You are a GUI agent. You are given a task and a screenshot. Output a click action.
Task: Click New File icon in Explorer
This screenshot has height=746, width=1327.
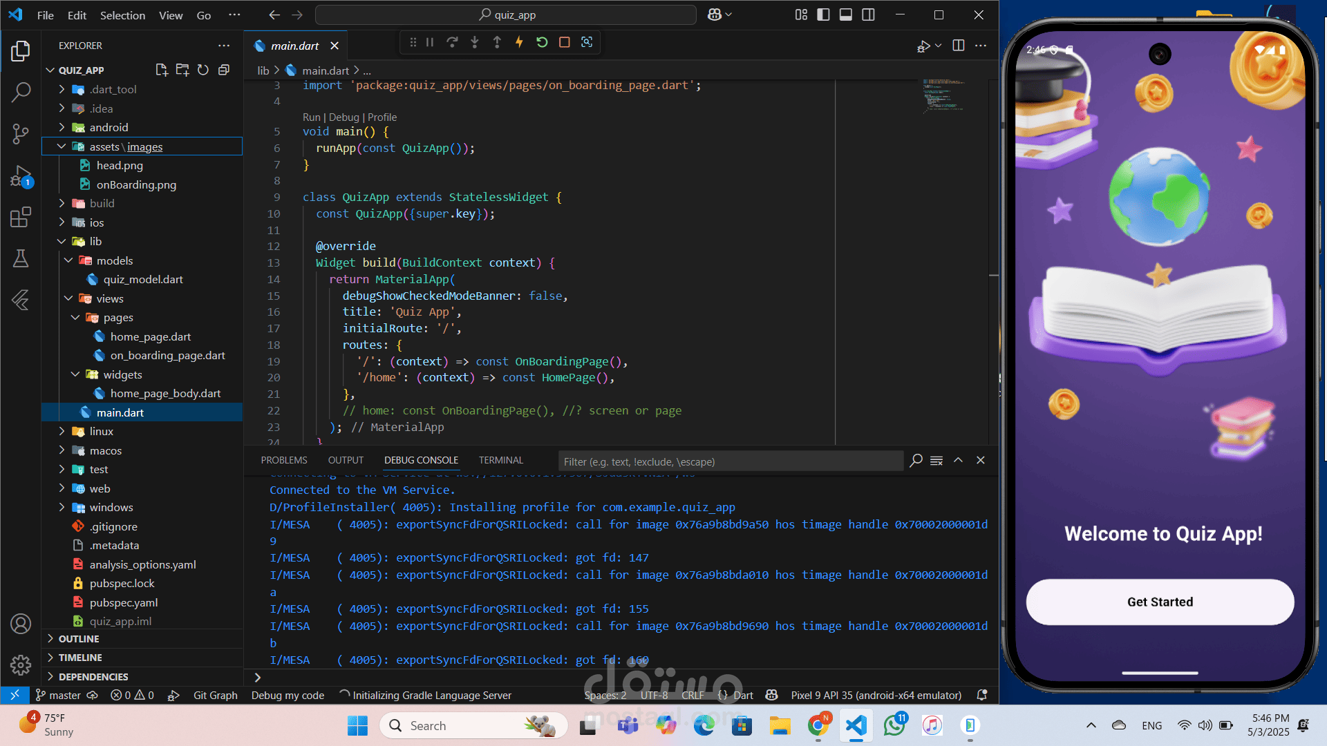(162, 70)
